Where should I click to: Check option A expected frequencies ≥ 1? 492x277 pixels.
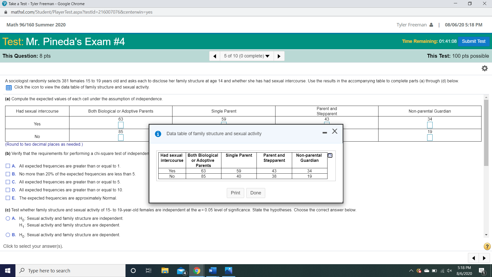(8, 166)
